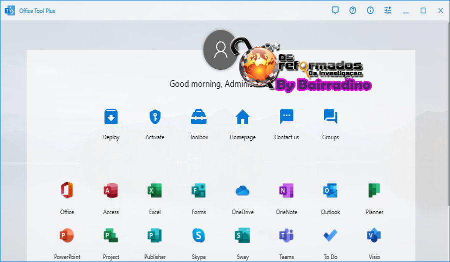
Task: Open the Activate shield icon
Action: pyautogui.click(x=155, y=117)
